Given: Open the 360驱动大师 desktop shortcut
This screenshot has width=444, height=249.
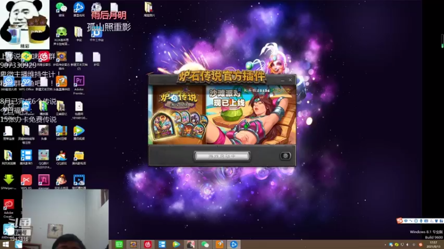Looking at the screenshot, I should pyautogui.click(x=8, y=84).
